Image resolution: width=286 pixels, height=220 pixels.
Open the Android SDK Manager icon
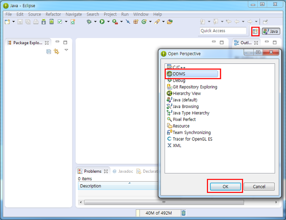click(44, 22)
